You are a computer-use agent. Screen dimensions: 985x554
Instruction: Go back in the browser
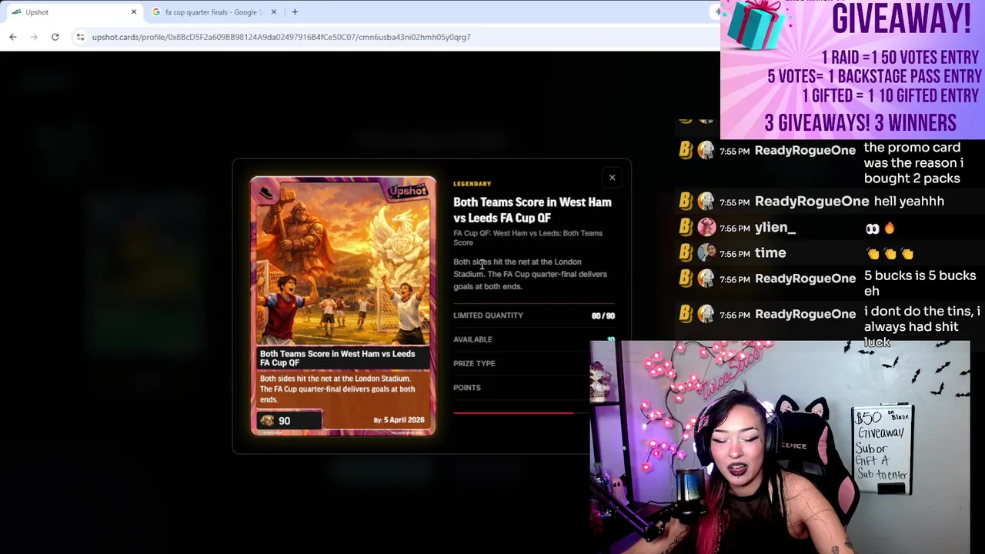point(13,37)
